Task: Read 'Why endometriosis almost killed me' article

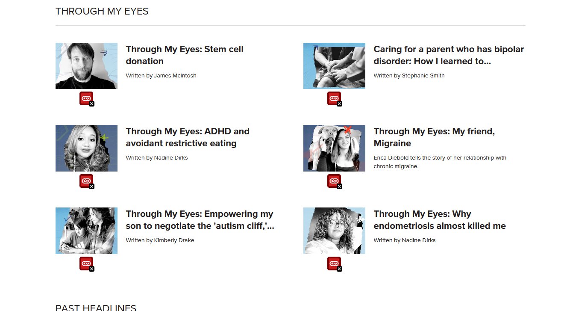Action: [440, 220]
